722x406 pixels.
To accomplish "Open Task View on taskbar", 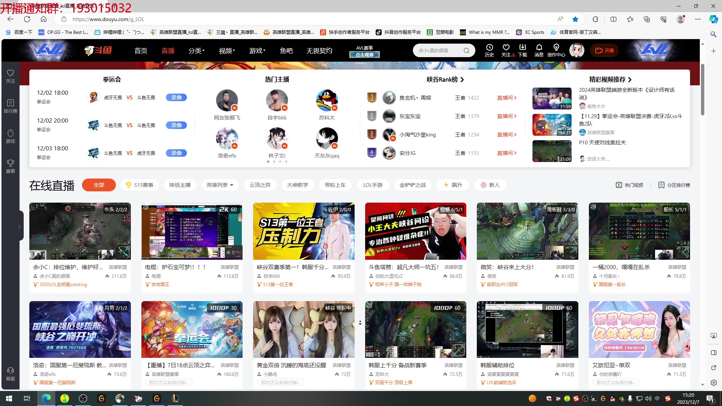I will pos(27,398).
